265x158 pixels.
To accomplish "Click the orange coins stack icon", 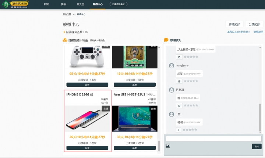I will tap(65, 40).
